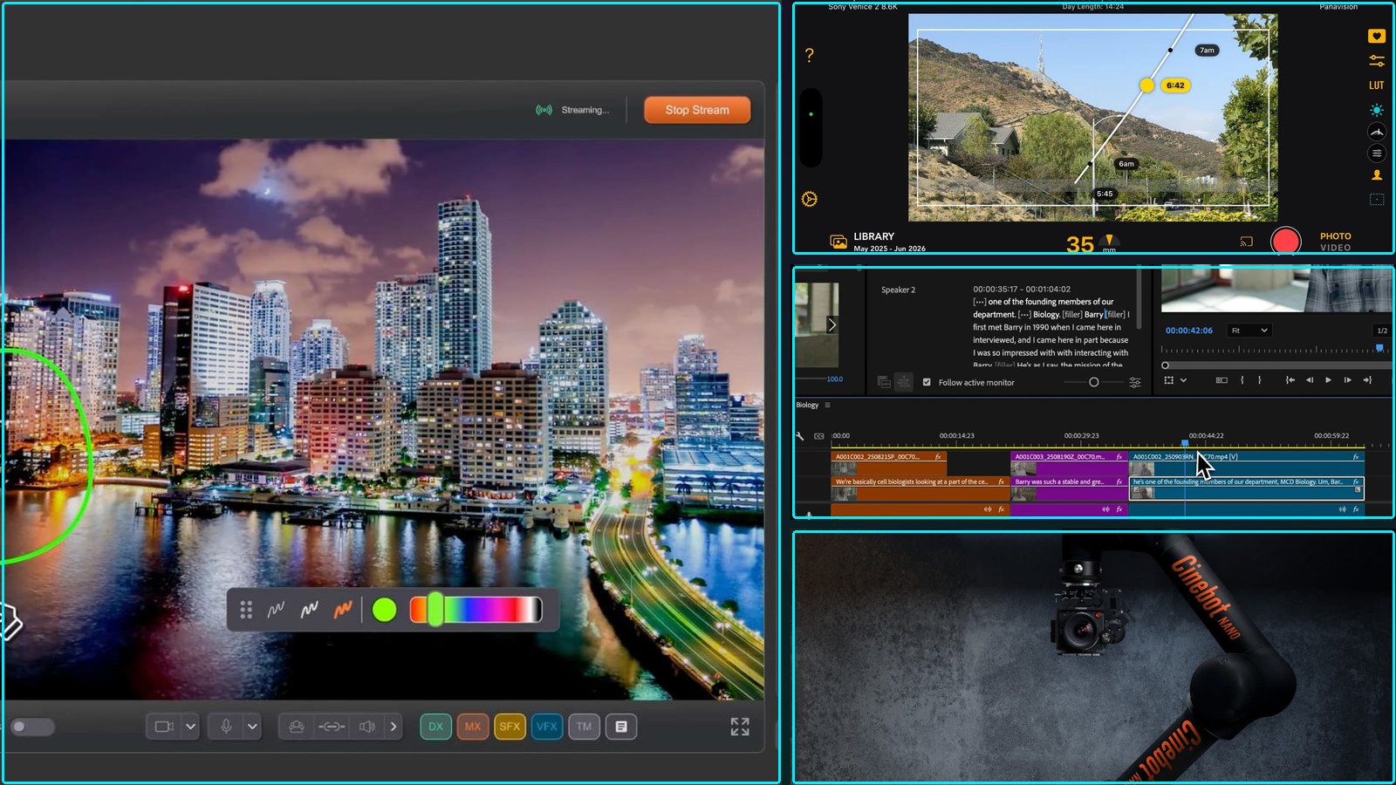Toggle the MX marker button
The width and height of the screenshot is (1396, 785).
click(473, 727)
